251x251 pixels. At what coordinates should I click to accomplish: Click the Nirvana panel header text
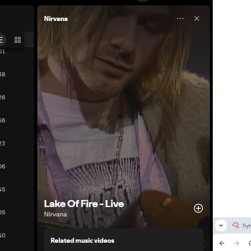coord(56,19)
